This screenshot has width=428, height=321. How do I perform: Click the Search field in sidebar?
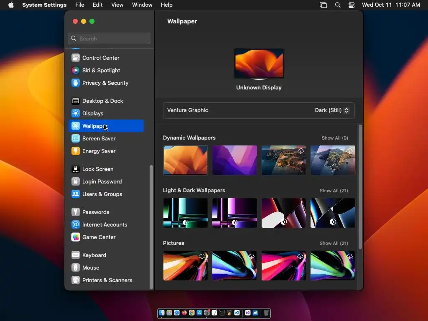click(x=109, y=38)
